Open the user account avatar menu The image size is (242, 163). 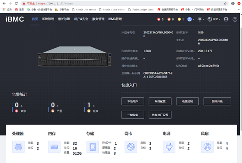(x=226, y=19)
